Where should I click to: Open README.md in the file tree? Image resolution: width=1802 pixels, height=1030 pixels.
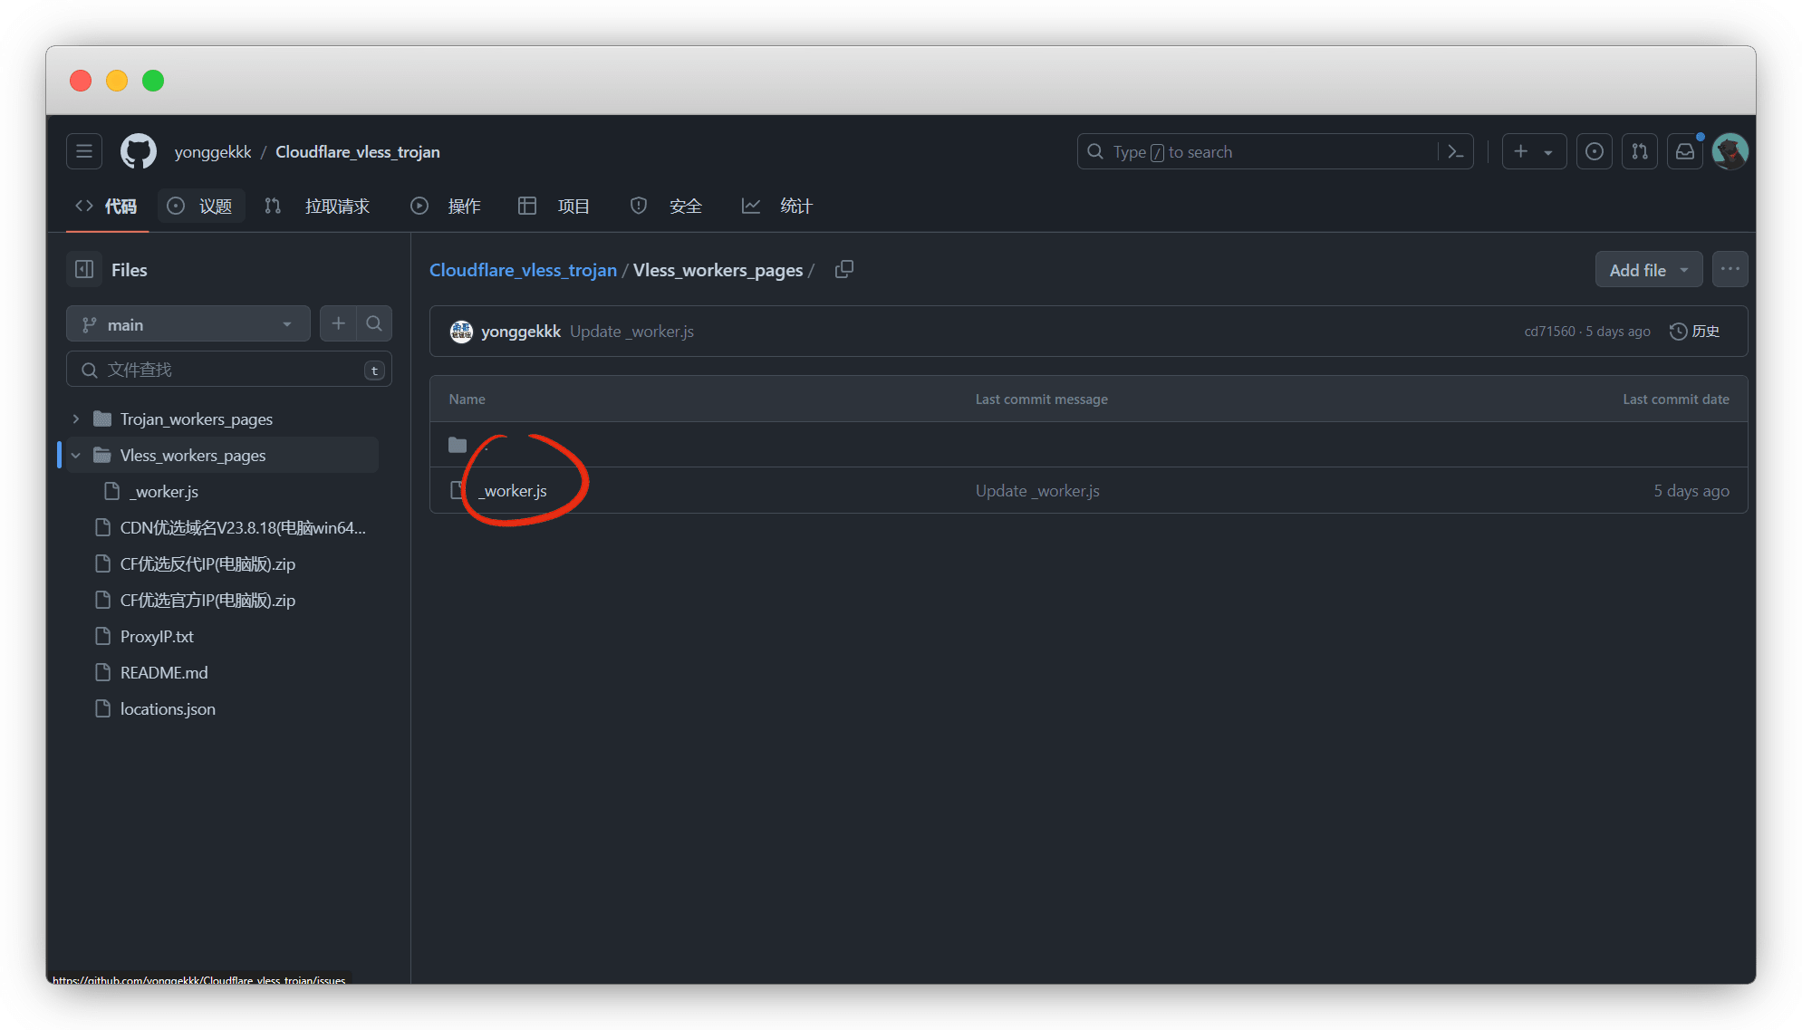164,672
